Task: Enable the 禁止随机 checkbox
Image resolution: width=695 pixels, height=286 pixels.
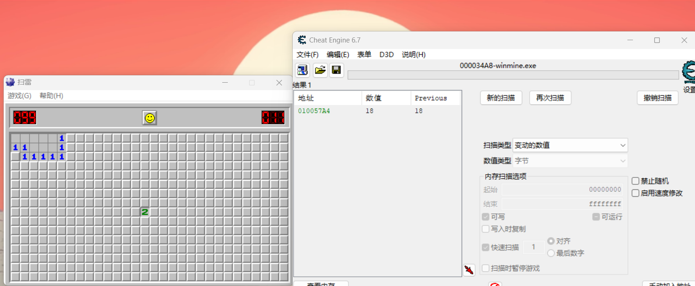Action: pyautogui.click(x=636, y=181)
